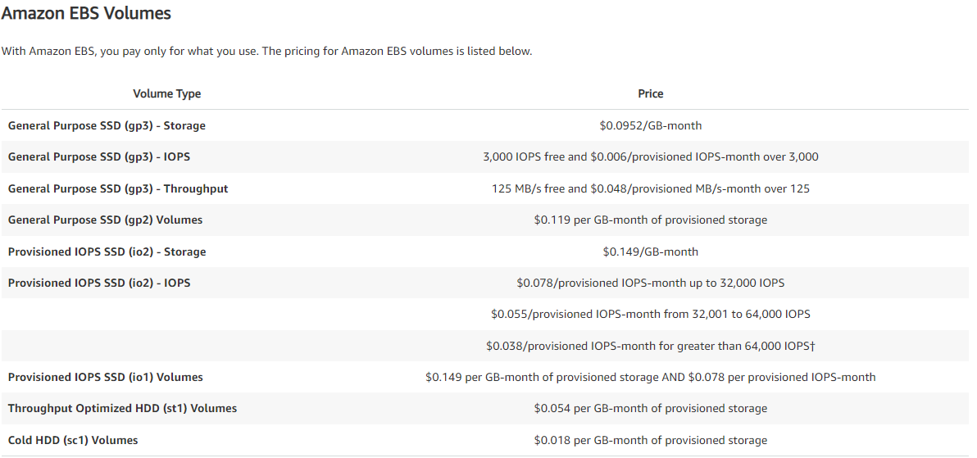Click General Purpose SSD (gp3) - IOPS label
This screenshot has width=977, height=458.
click(99, 157)
